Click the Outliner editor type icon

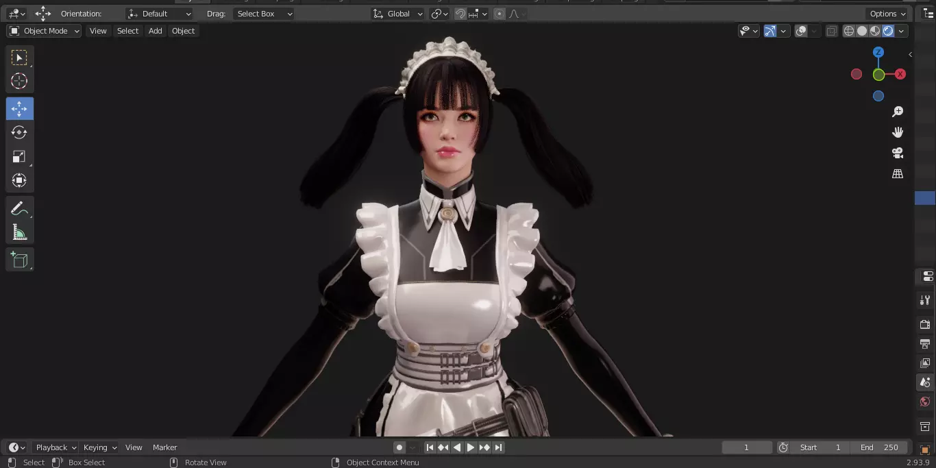coord(928,13)
